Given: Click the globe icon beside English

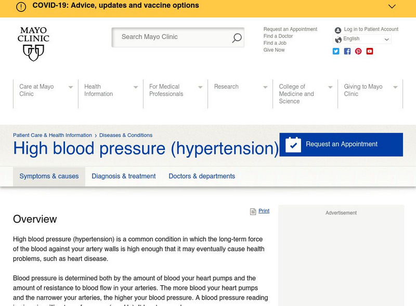Looking at the screenshot, I should click(339, 39).
